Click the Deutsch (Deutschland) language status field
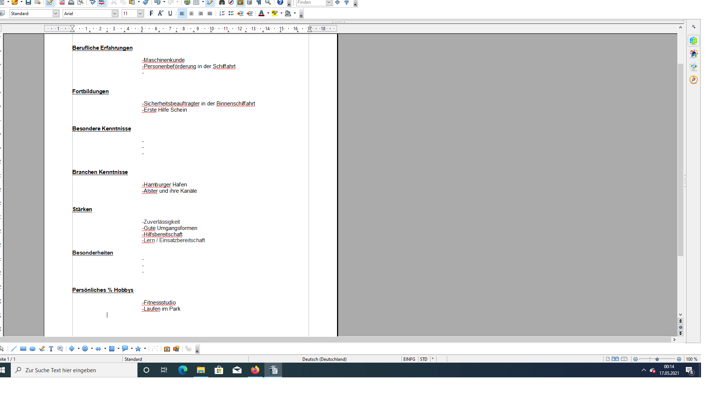This screenshot has width=708, height=398. pos(324,359)
